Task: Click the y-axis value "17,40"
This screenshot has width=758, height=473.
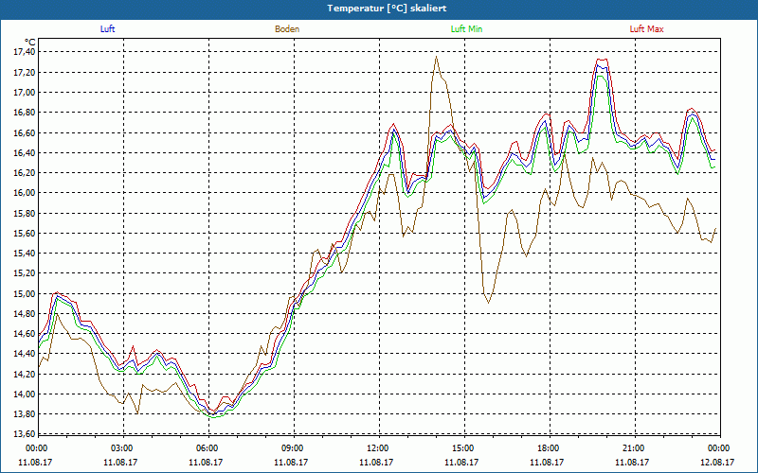Action: [x=26, y=52]
